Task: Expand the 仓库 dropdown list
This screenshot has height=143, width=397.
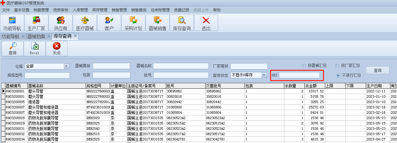Action: click(66, 66)
